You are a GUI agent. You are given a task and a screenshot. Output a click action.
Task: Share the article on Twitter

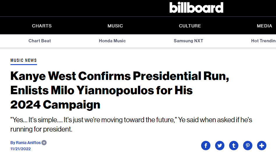(220, 145)
